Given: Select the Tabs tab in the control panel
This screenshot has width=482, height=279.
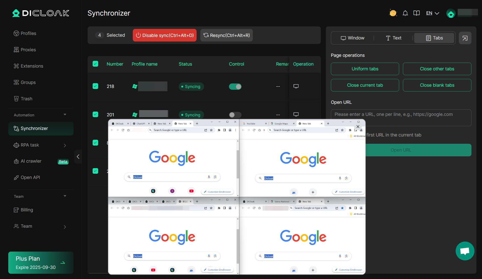Looking at the screenshot, I should [434, 38].
